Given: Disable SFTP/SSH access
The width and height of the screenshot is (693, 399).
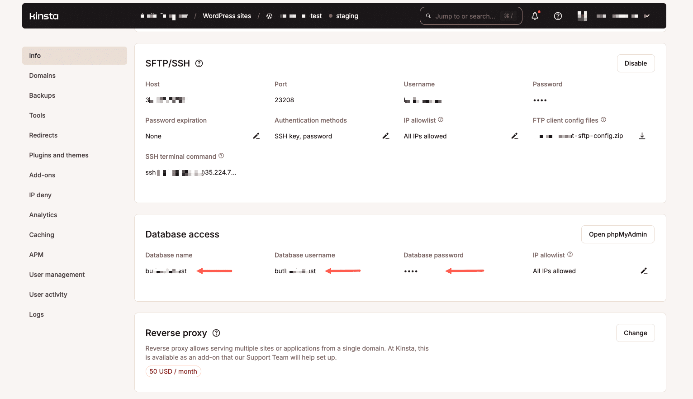Looking at the screenshot, I should click(x=636, y=63).
